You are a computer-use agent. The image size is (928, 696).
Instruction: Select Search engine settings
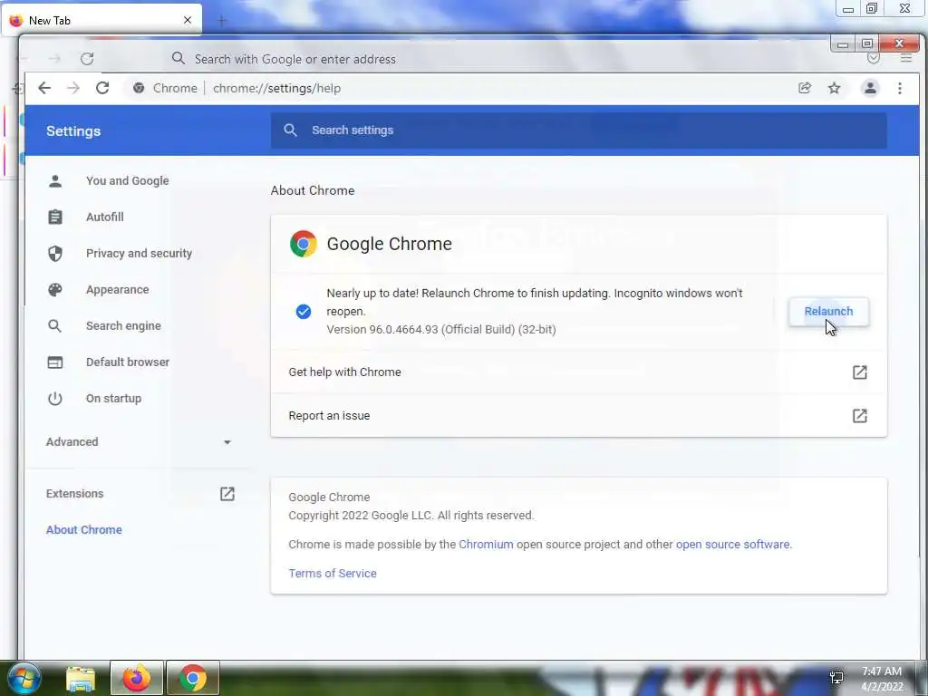point(123,325)
